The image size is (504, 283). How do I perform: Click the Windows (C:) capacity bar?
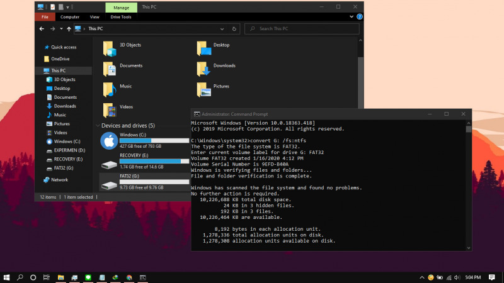click(154, 140)
